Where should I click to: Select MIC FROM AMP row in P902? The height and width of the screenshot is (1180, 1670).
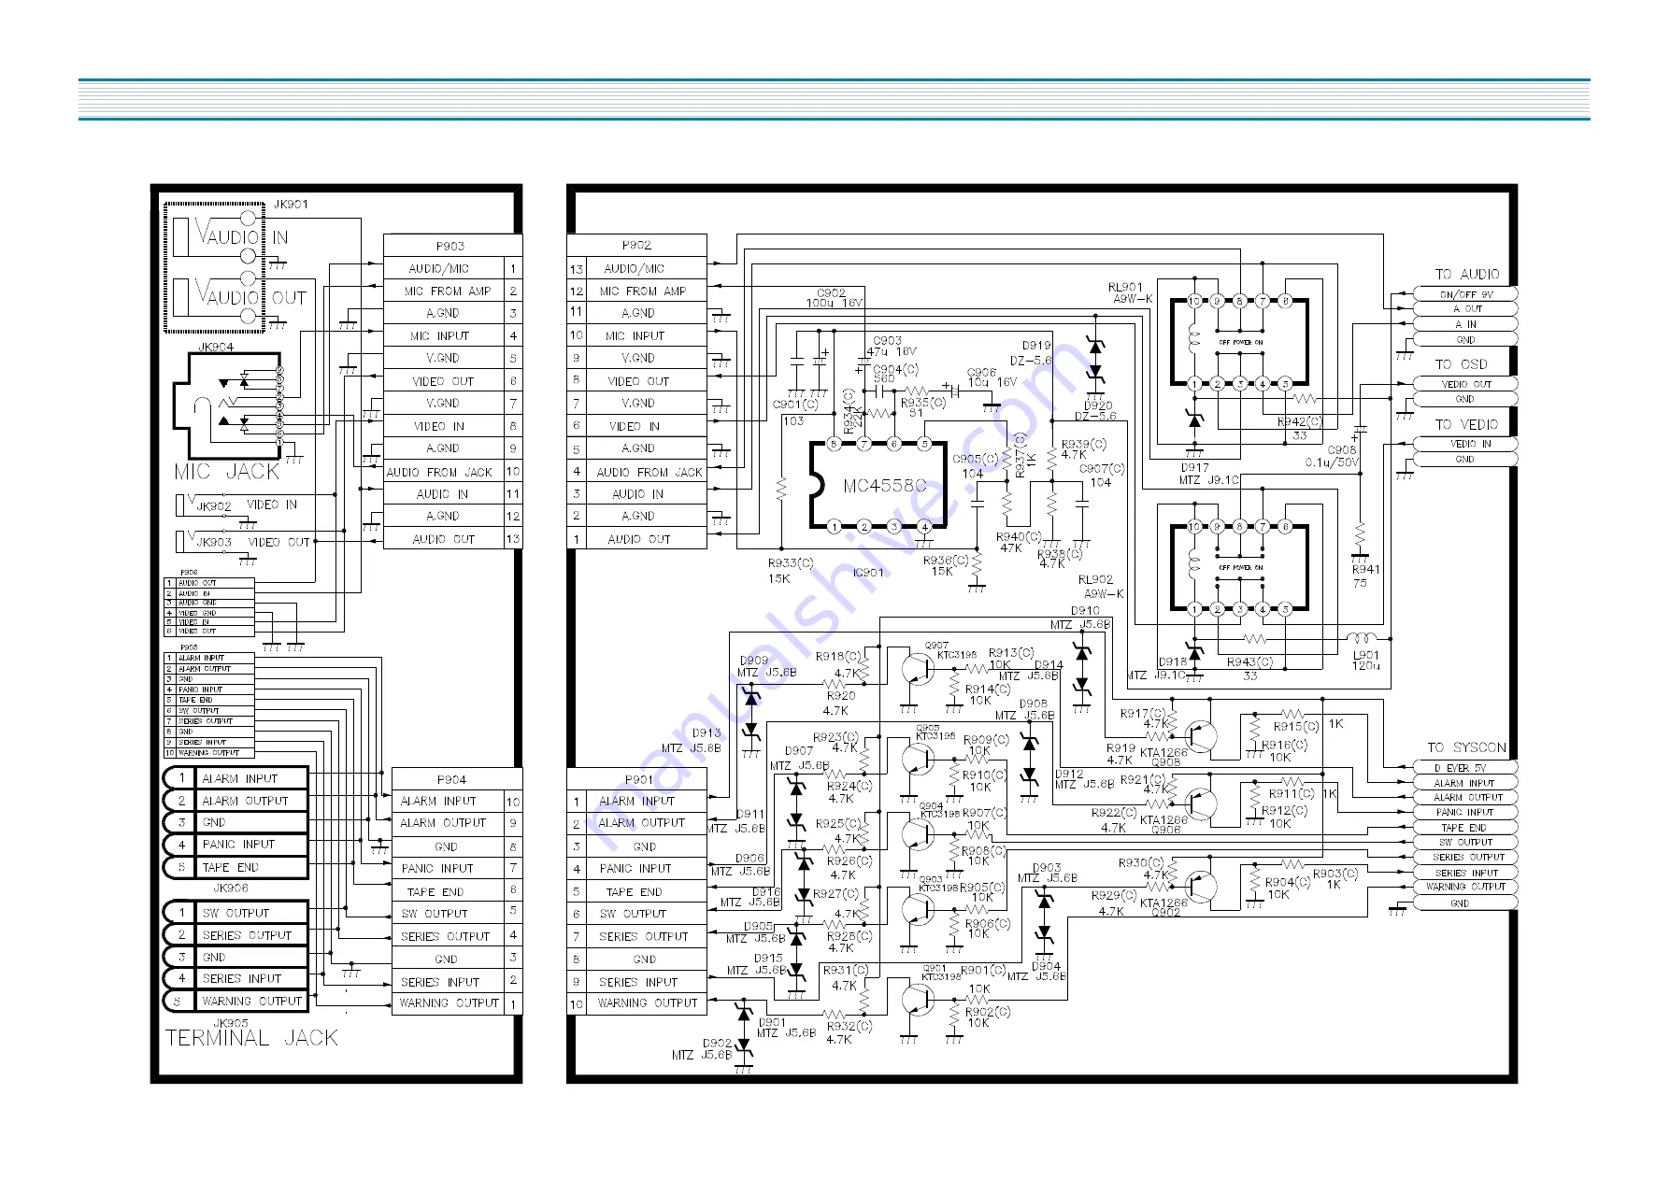pyautogui.click(x=637, y=291)
